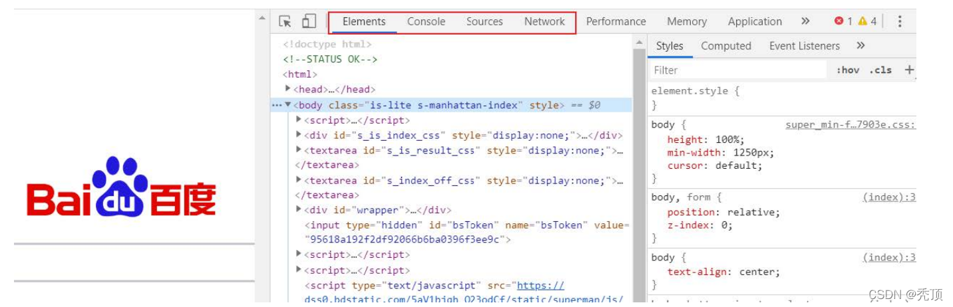Screen dimensions: 953x307
Task: Expand the div wrapper node
Action: pyautogui.click(x=299, y=209)
